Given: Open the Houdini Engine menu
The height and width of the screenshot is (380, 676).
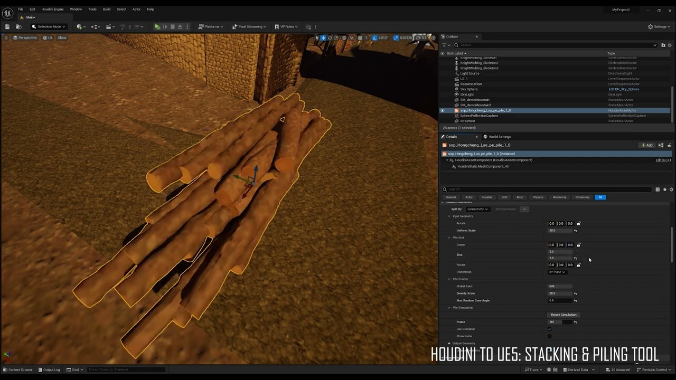Looking at the screenshot, I should (x=52, y=9).
